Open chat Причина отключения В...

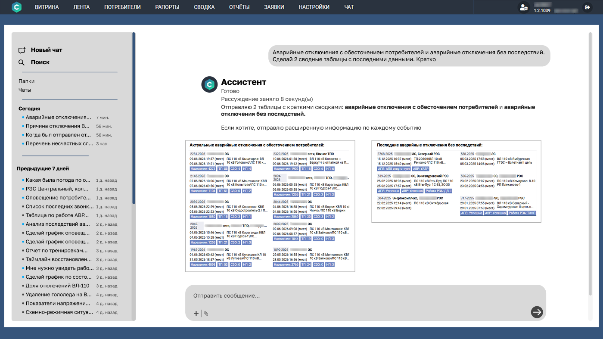pyautogui.click(x=58, y=126)
